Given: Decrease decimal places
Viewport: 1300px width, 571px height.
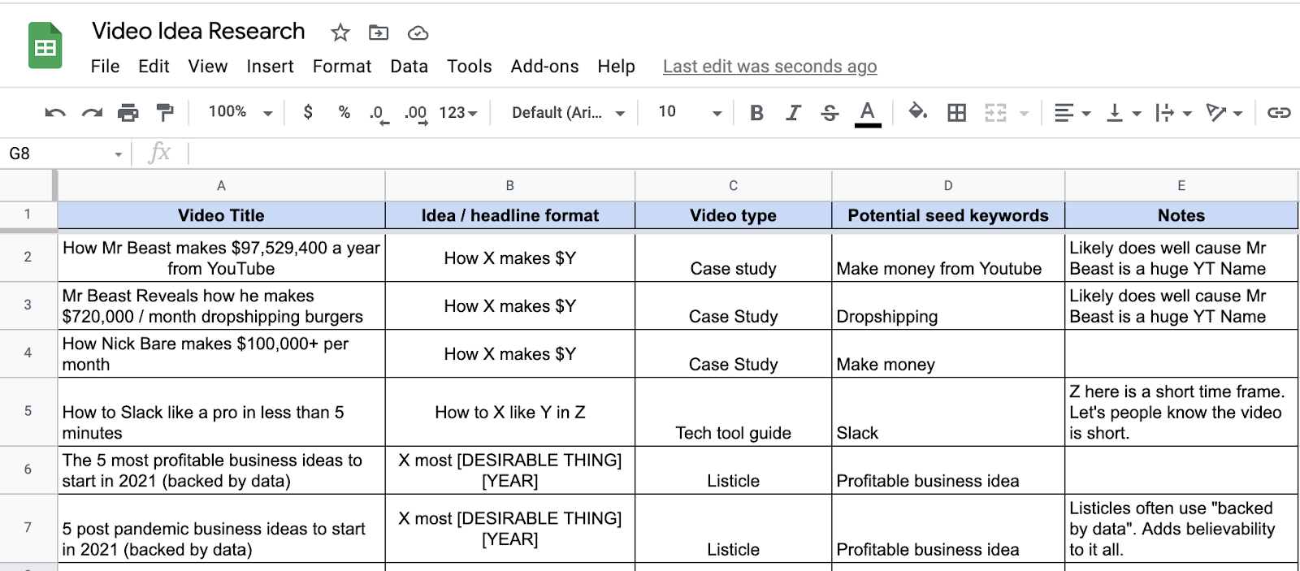Looking at the screenshot, I should [379, 113].
